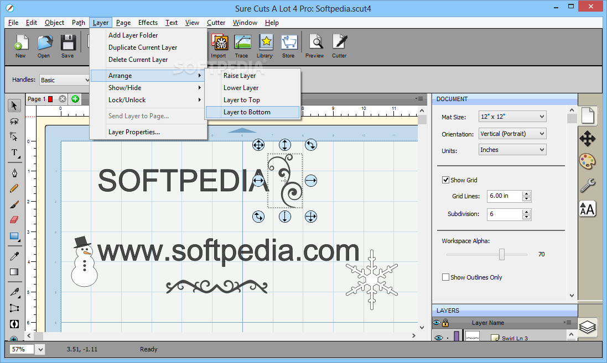Select the node Shape edit tool
Image resolution: width=607 pixels, height=363 pixels.
point(14,136)
